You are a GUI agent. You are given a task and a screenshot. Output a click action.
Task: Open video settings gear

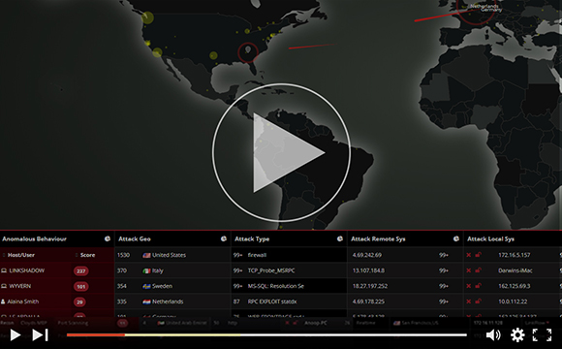click(x=517, y=335)
